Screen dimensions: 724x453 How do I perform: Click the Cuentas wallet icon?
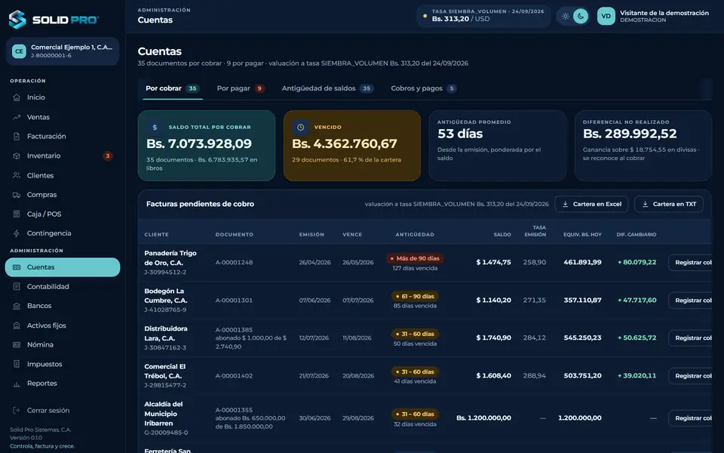[17, 267]
